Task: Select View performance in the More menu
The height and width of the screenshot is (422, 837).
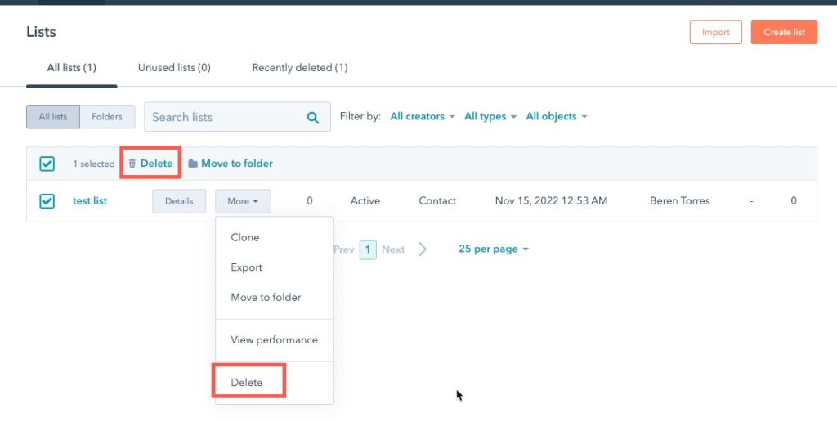Action: click(x=275, y=340)
